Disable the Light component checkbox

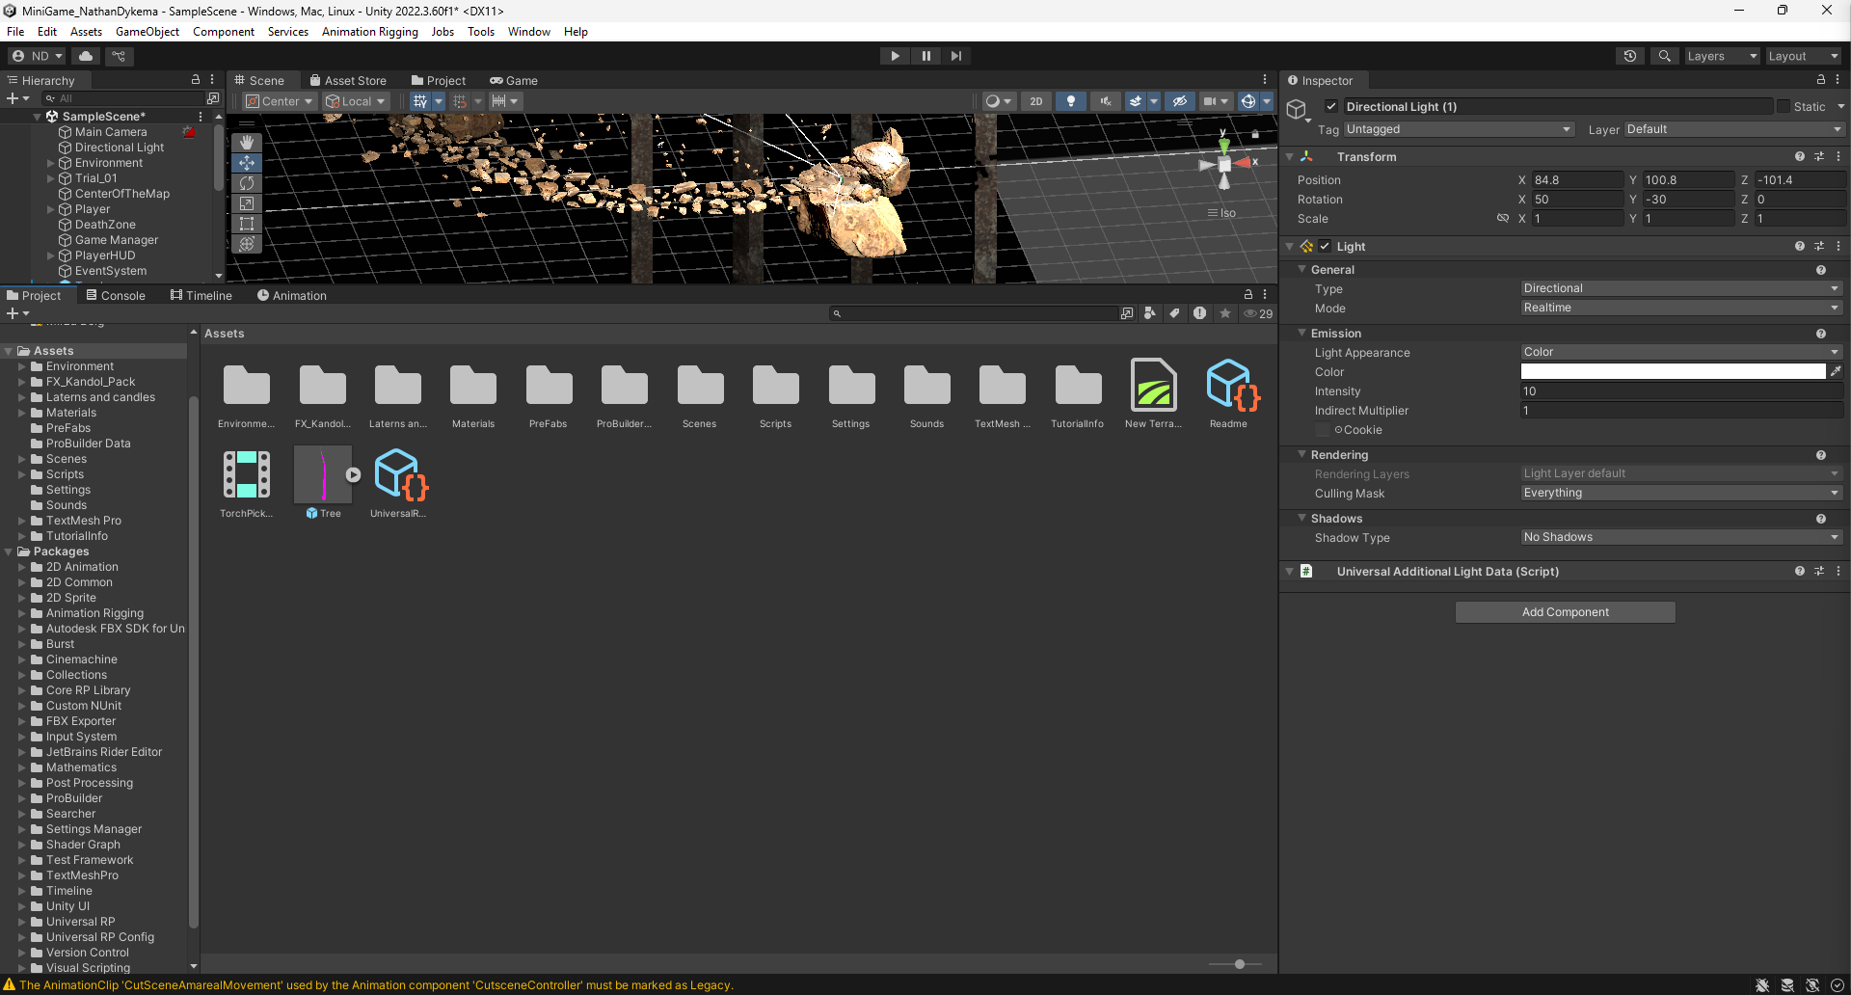(x=1325, y=246)
